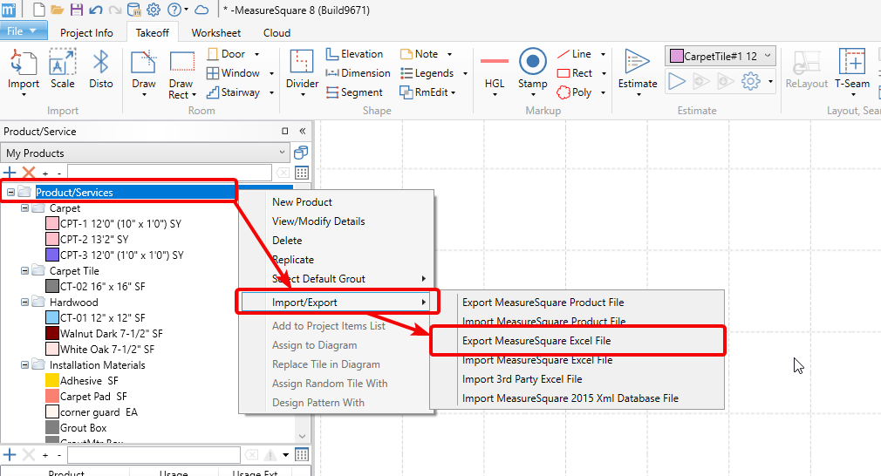This screenshot has width=881, height=476.
Task: Select the Scale tool
Action: point(62,69)
